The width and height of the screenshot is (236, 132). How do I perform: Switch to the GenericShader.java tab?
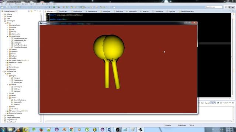186,11
